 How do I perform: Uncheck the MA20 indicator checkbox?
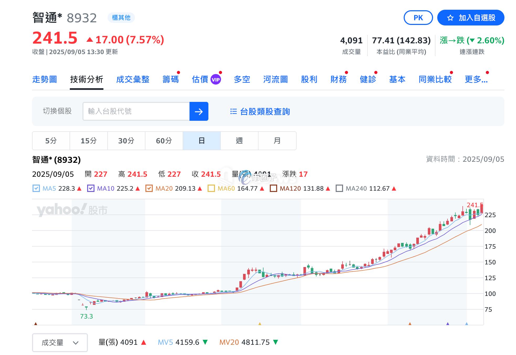point(149,188)
